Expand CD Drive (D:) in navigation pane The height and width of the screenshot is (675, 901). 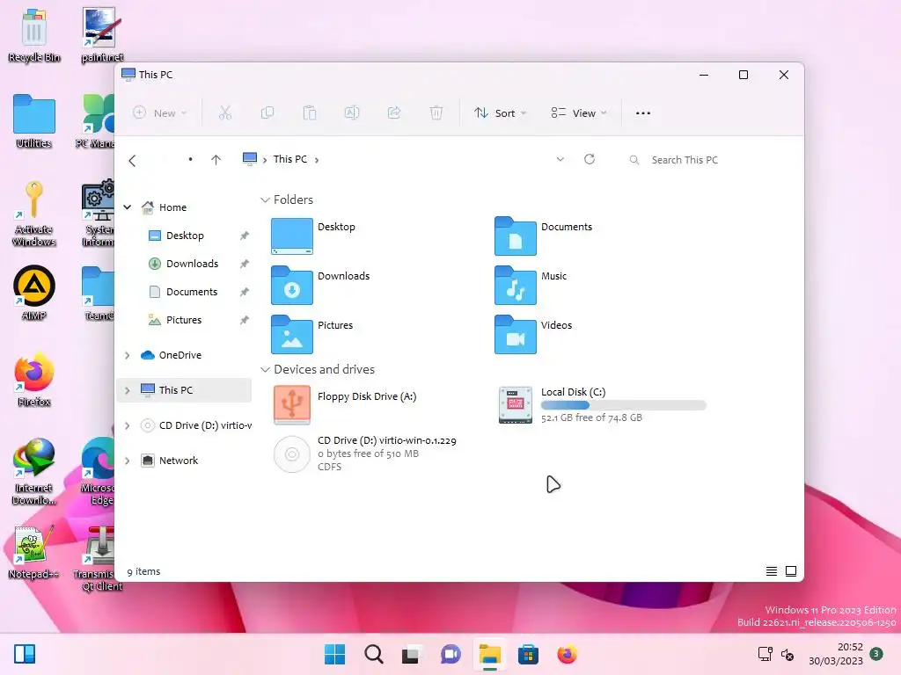tap(128, 426)
